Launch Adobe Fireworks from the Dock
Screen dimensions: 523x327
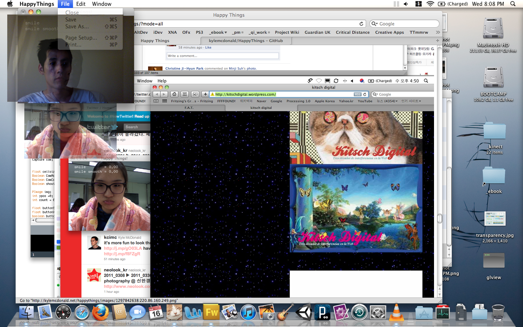212,312
